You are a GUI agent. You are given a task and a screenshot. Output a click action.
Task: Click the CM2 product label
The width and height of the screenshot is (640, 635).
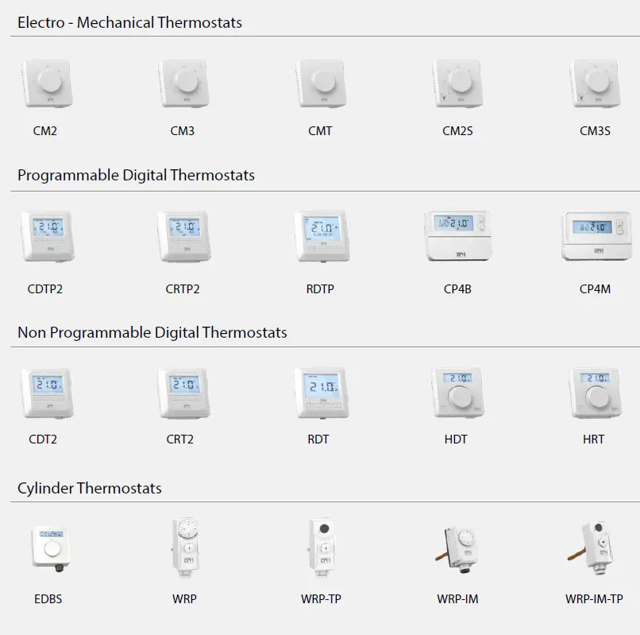[45, 131]
